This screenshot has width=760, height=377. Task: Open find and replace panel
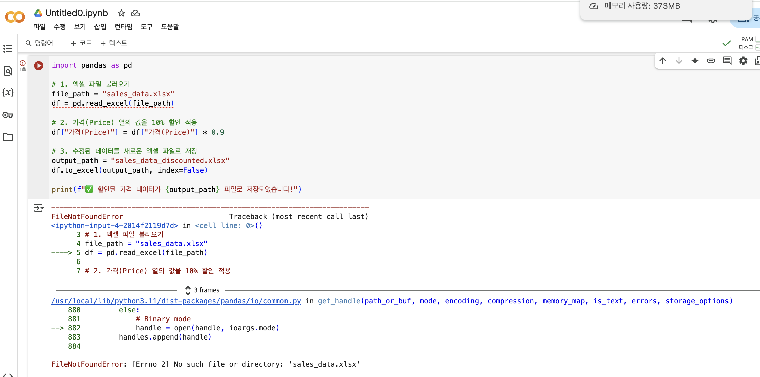(8, 71)
